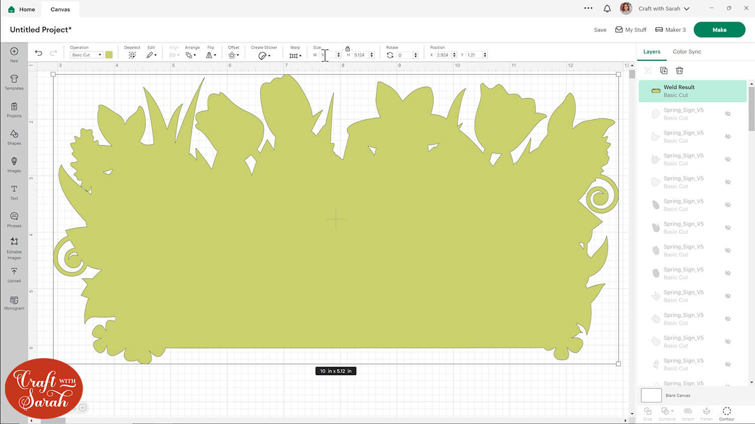Go to the Home tab
The height and width of the screenshot is (424, 755).
(x=21, y=9)
